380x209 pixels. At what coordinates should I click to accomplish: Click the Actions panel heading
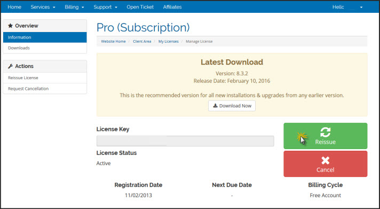(x=45, y=66)
